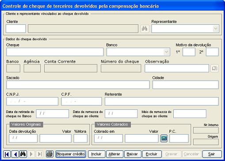Focus the P.C. field
Screen dimensions: 225x161
179,139
